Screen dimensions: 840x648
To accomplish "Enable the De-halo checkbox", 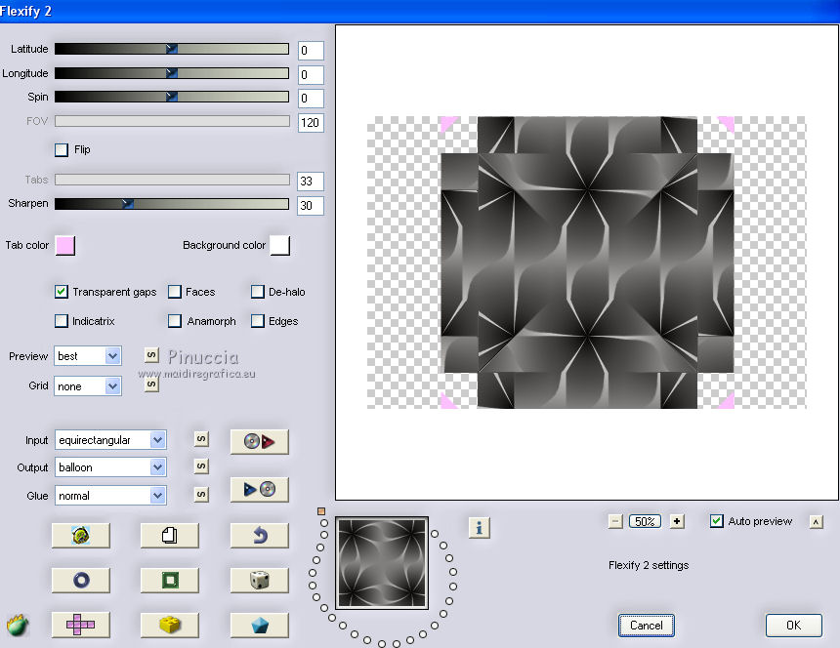I will (258, 292).
